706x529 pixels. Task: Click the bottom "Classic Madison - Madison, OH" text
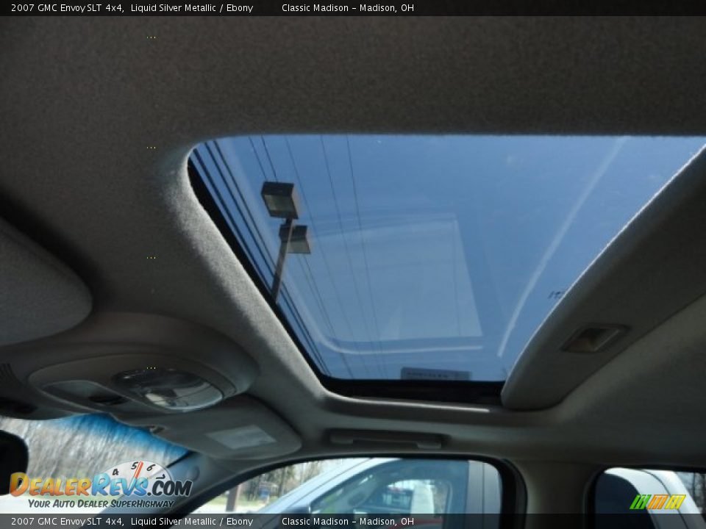[347, 521]
